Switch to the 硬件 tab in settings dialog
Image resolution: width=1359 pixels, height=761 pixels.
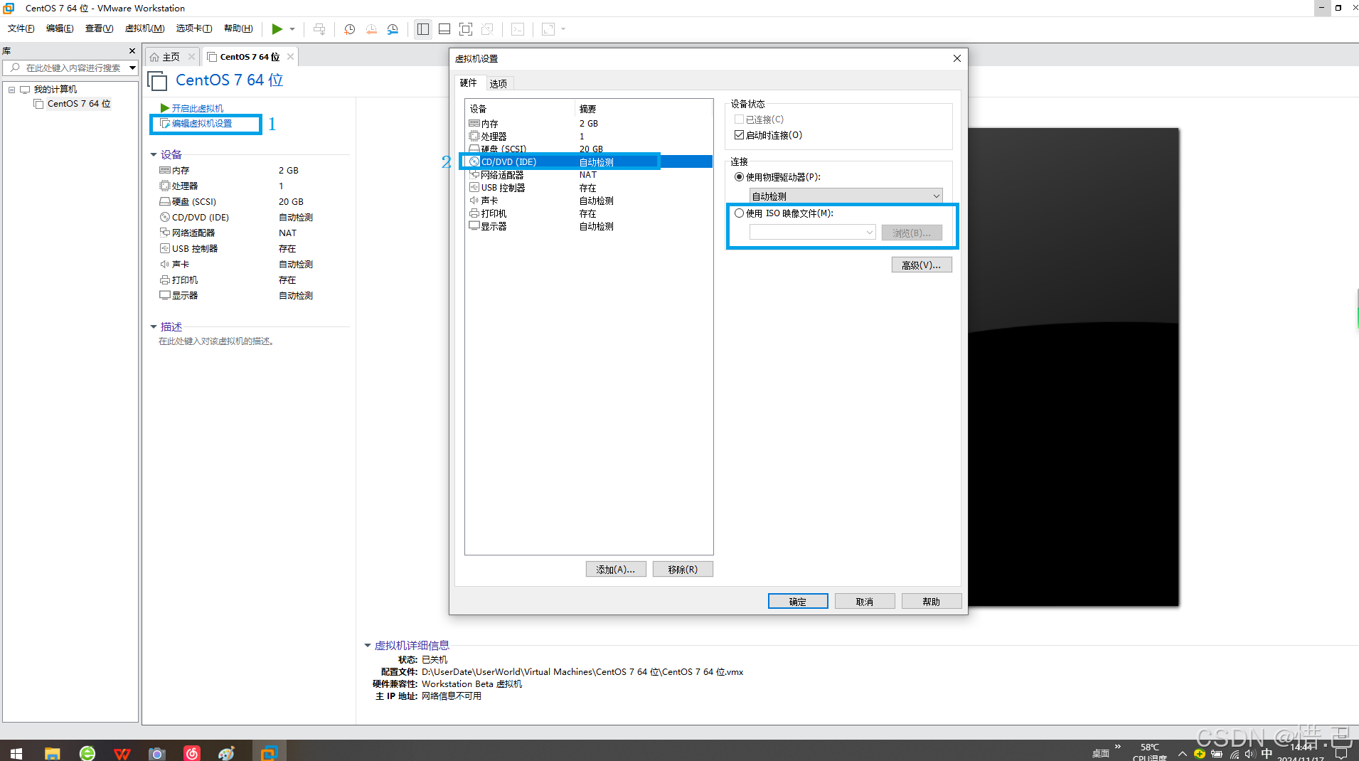(469, 83)
